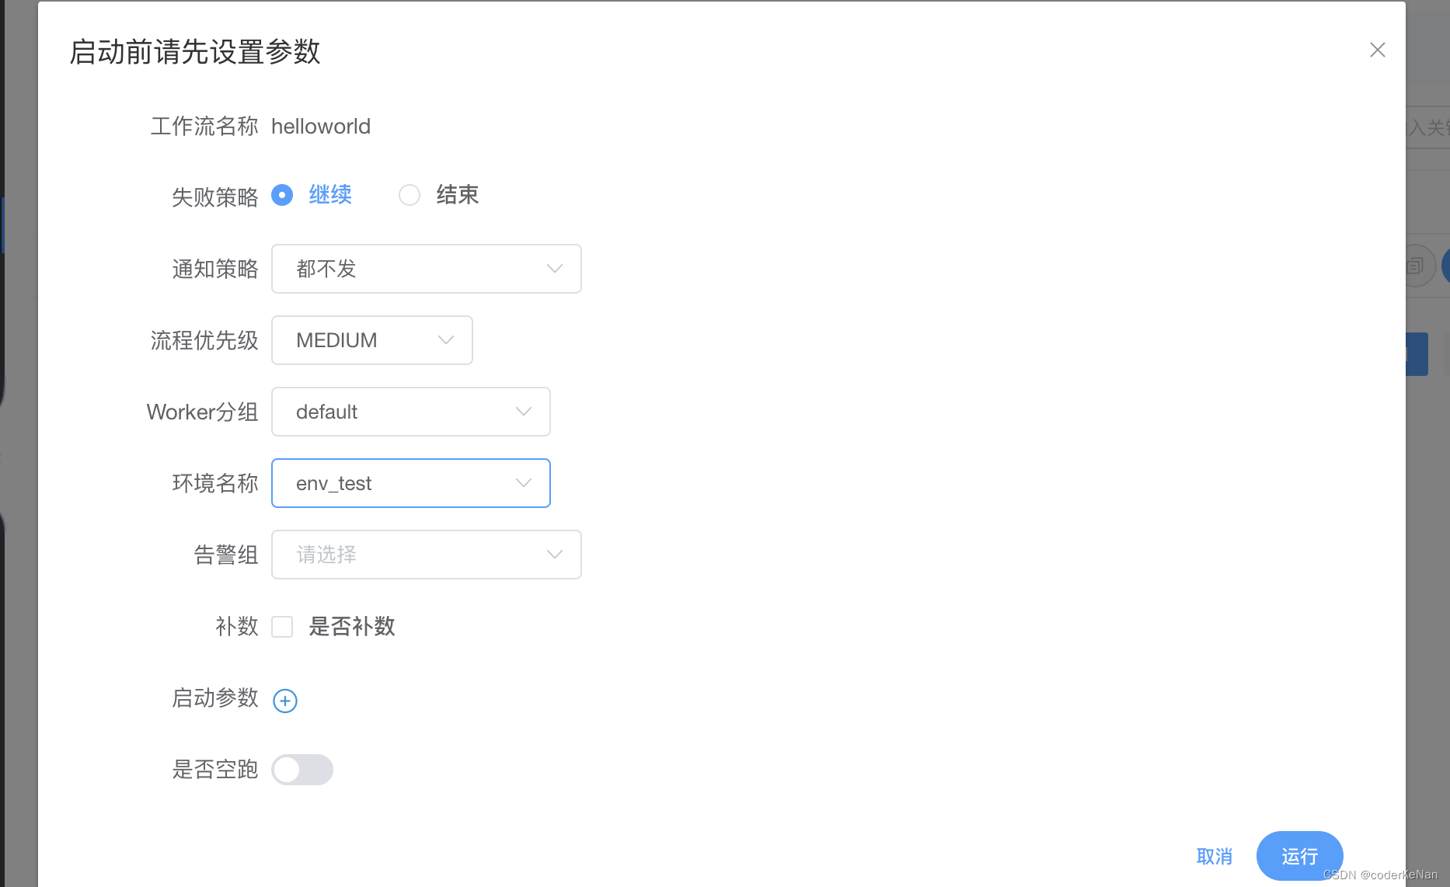Viewport: 1450px width, 887px height.
Task: Open the Worker分组 default dropdown
Action: (x=411, y=412)
